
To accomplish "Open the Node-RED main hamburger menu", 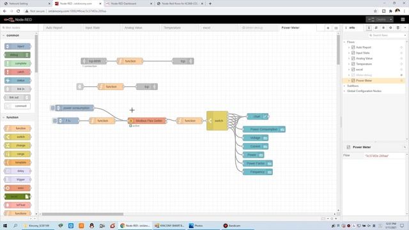I will click(x=403, y=20).
